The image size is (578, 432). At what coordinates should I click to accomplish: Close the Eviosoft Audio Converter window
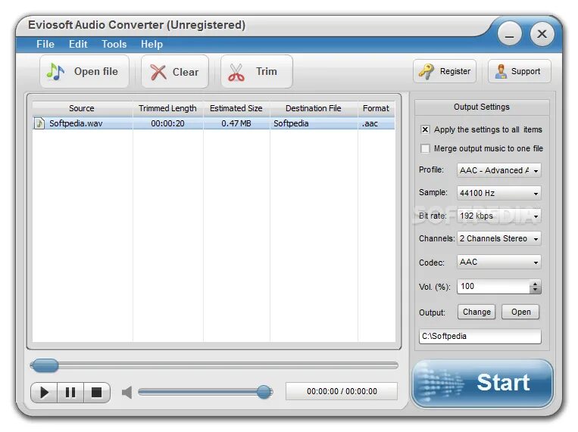coord(542,34)
